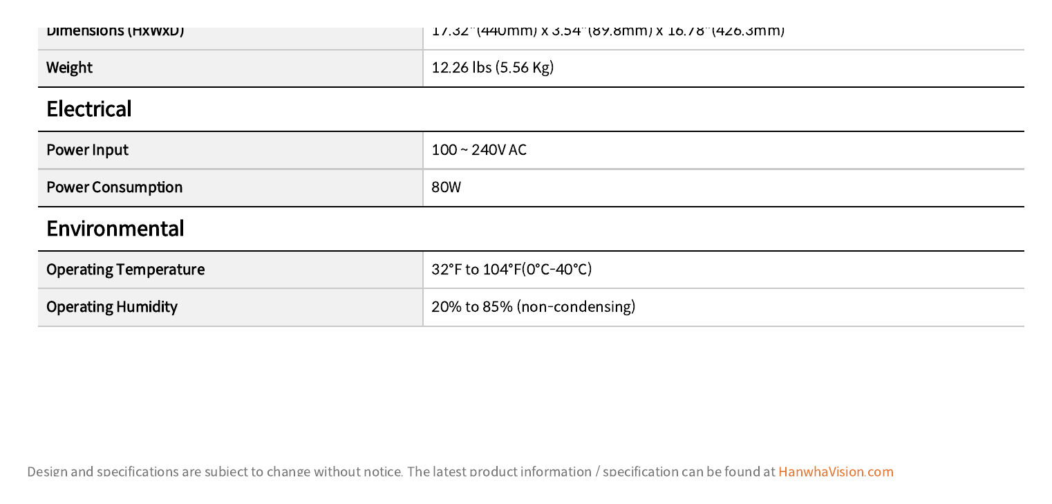Open the HanwhaVision.com link
The width and height of the screenshot is (1052, 504).
click(836, 472)
